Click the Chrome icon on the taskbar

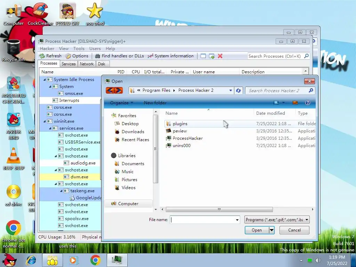(95, 260)
